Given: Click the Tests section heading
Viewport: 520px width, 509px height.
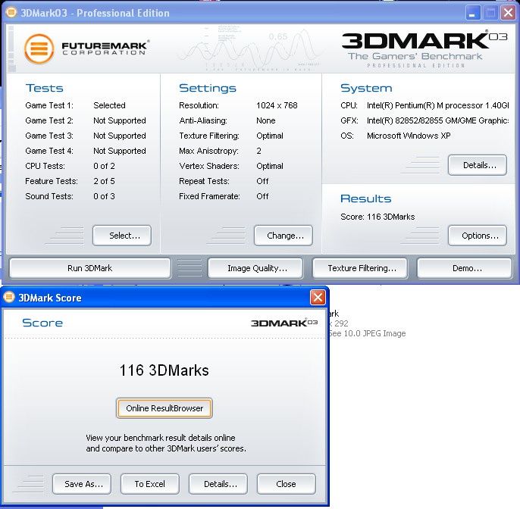Looking at the screenshot, I should pyautogui.click(x=45, y=88).
